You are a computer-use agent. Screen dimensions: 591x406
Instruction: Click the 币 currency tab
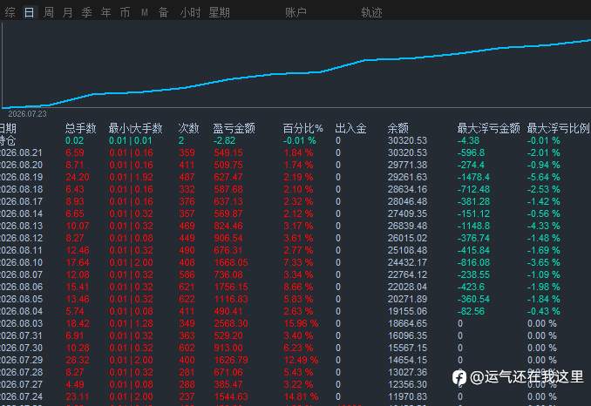coord(126,12)
